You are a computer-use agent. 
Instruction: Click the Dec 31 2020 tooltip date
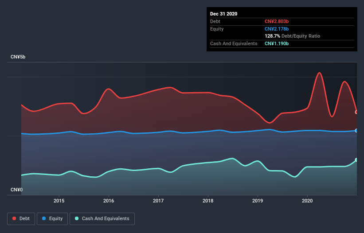point(223,14)
